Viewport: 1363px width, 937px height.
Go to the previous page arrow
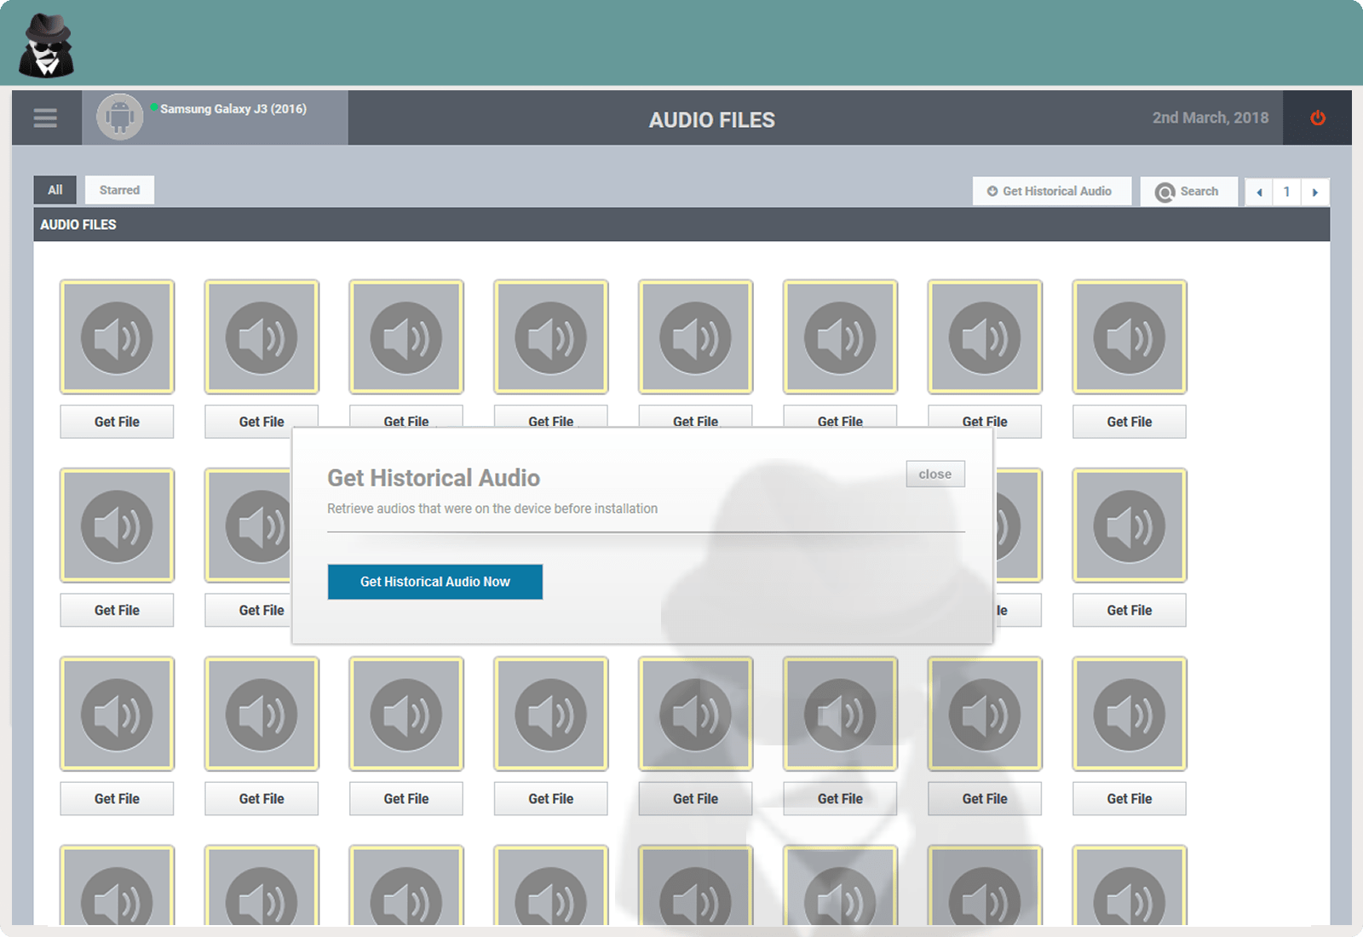pyautogui.click(x=1258, y=192)
